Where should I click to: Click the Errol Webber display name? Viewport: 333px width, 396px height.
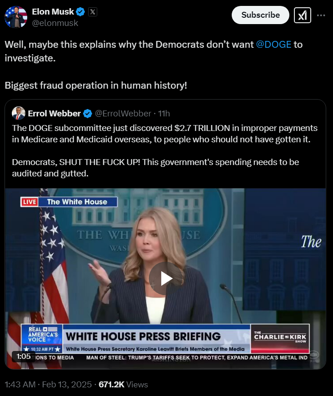(54, 114)
